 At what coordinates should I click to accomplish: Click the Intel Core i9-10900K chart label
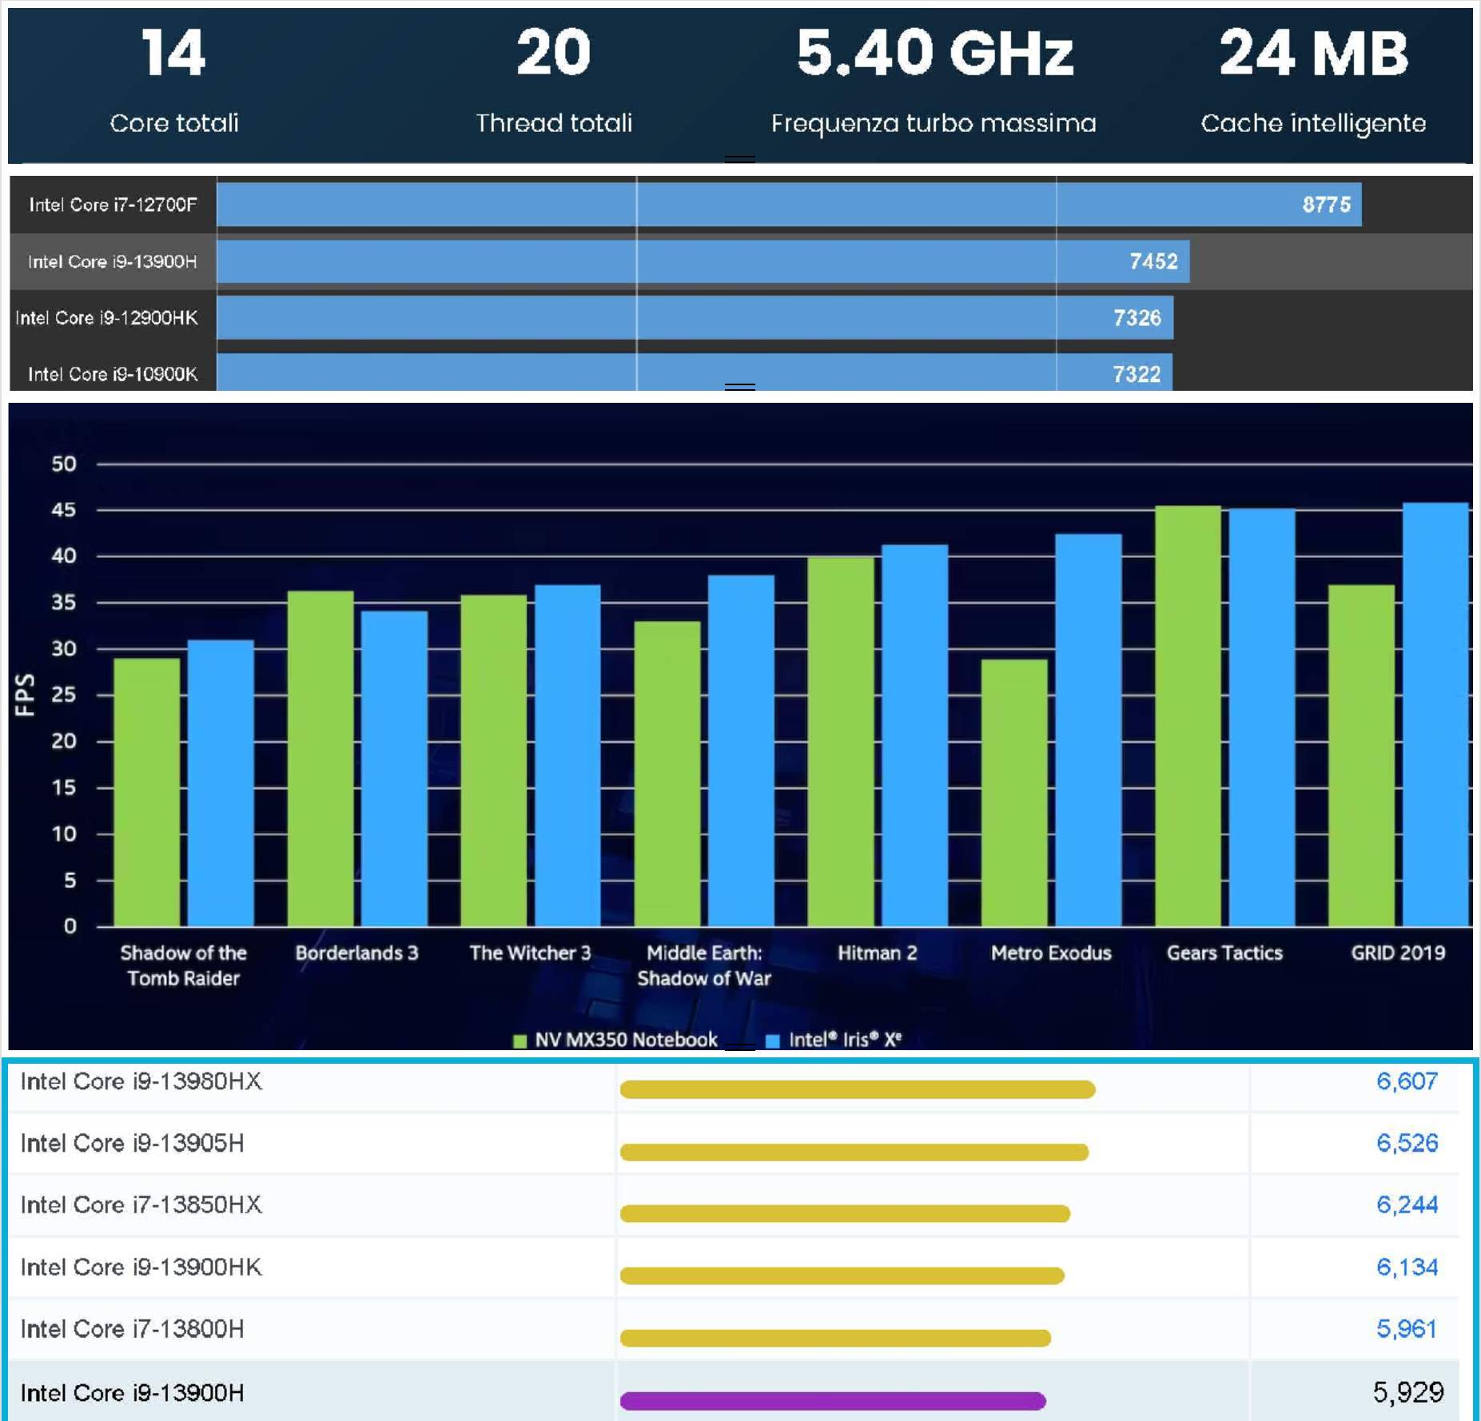(112, 374)
